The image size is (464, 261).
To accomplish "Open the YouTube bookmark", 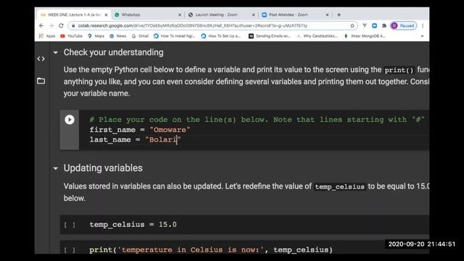I will tap(71, 36).
